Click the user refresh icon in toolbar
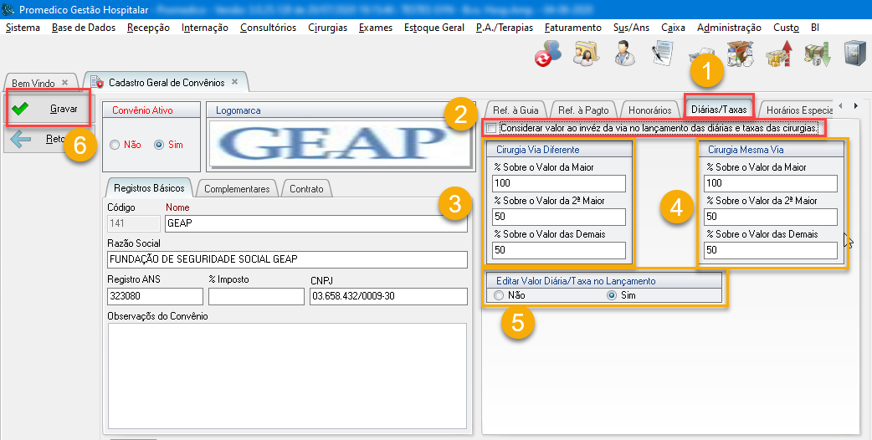This screenshot has height=440, width=872. tap(549, 53)
